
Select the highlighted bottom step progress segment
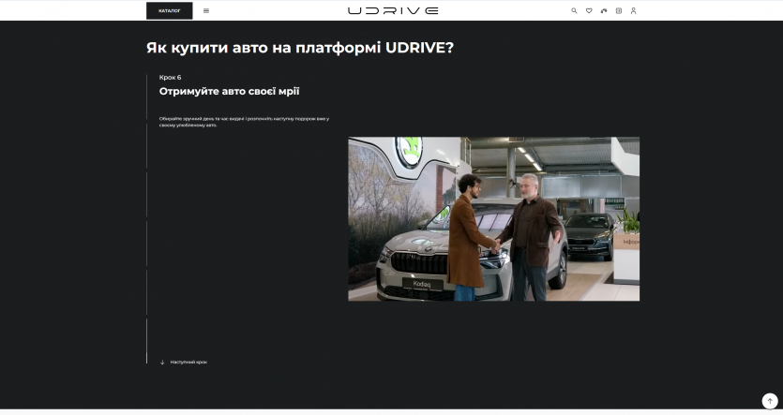point(147,340)
